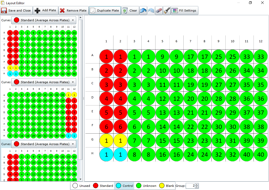
Task: Expand the second plate's Curve dropdown
Action: pos(44,82)
